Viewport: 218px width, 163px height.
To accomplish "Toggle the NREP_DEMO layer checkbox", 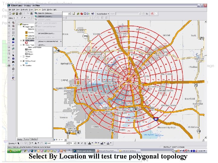I will pyautogui.click(x=24, y=40).
